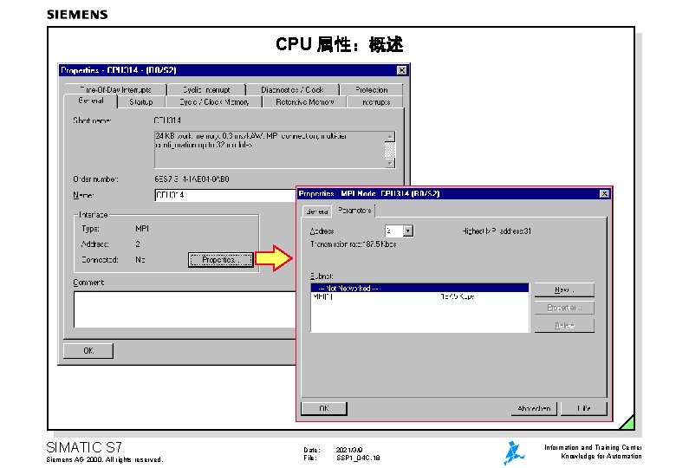The image size is (676, 468).
Task: Select the Not Networked subnet entry
Action: click(x=419, y=288)
